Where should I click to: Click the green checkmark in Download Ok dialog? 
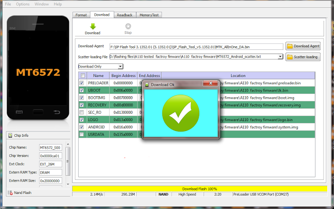[181, 113]
